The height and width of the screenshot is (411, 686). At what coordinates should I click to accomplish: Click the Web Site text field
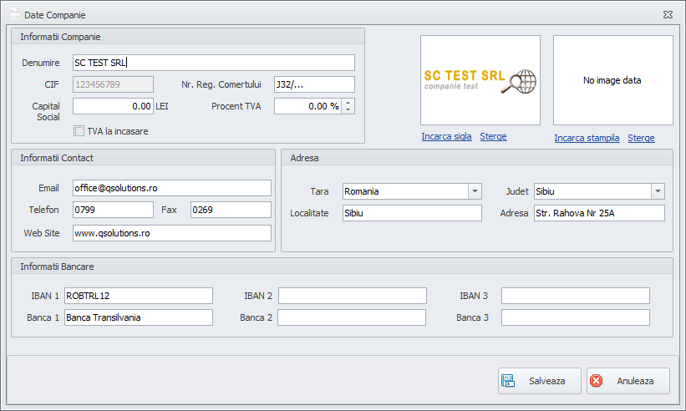click(x=172, y=233)
